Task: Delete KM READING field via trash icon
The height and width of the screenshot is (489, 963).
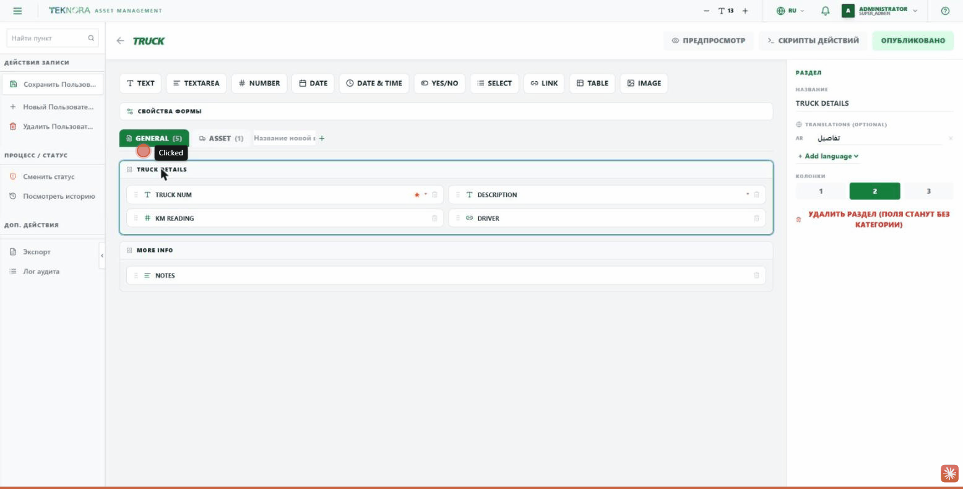Action: point(434,218)
